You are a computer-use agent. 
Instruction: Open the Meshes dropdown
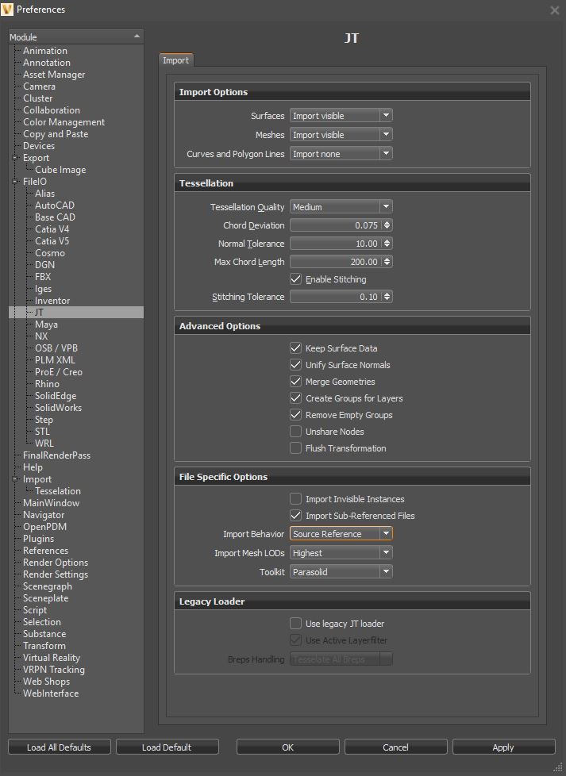(341, 135)
